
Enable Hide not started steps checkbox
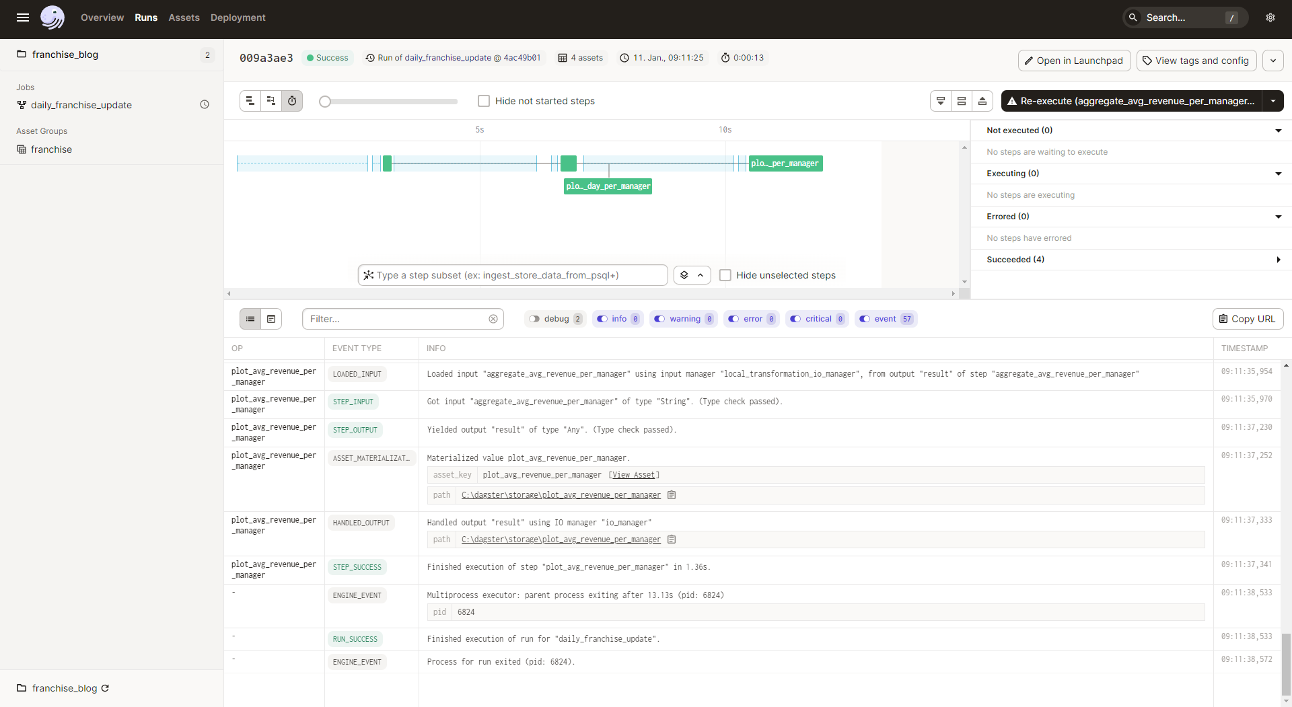[x=484, y=101]
